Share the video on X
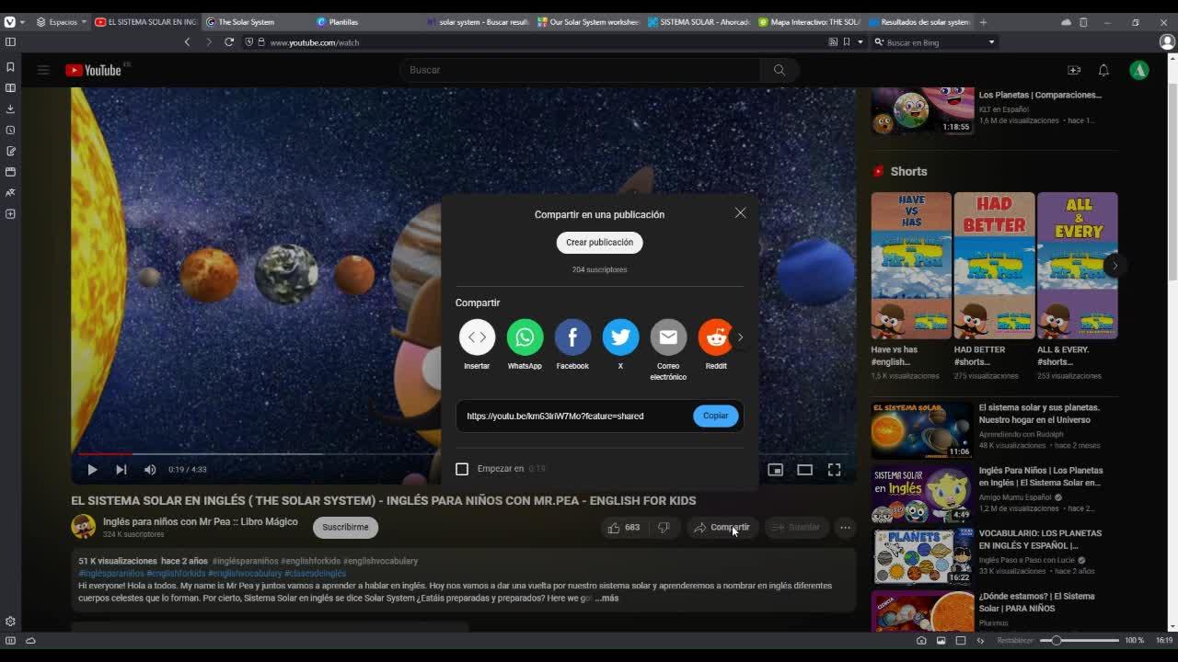 tap(620, 337)
